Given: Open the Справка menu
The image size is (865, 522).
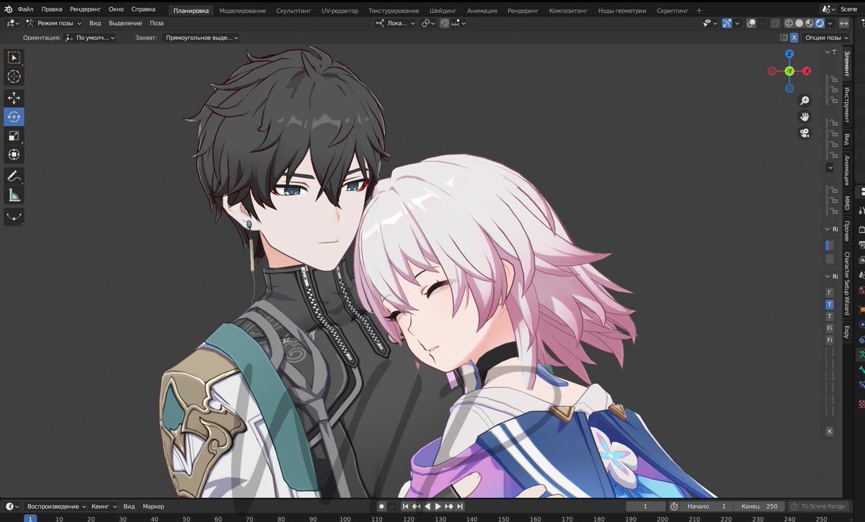Looking at the screenshot, I should (143, 10).
